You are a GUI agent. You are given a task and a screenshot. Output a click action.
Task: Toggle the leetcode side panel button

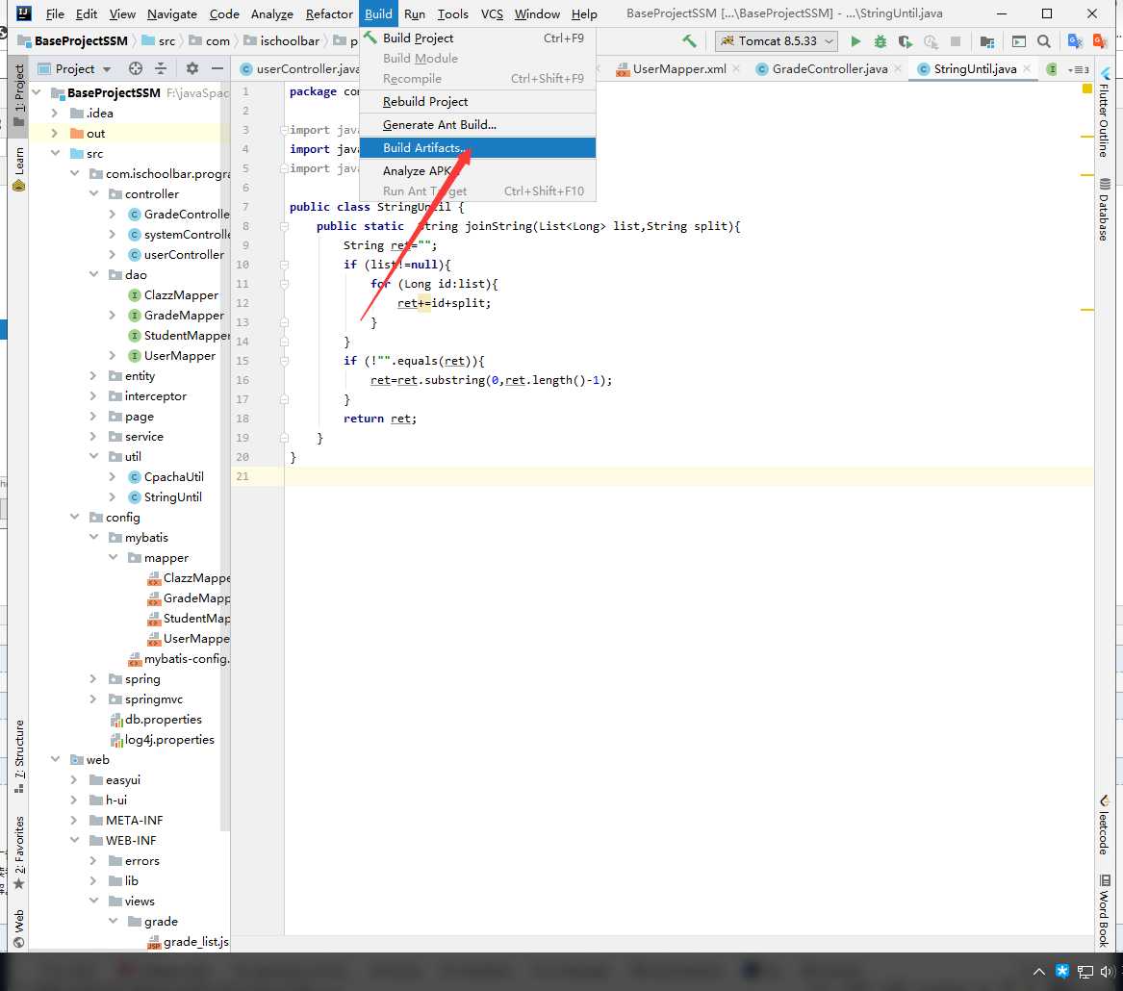(x=1104, y=825)
